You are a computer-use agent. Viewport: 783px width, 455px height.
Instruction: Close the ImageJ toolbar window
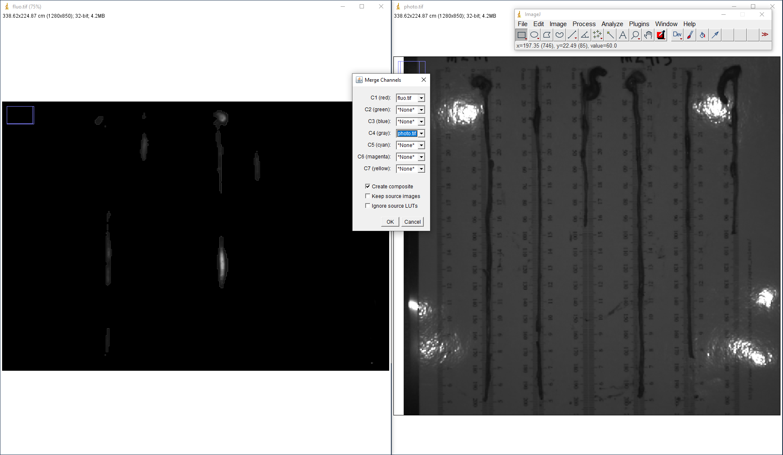pos(762,14)
